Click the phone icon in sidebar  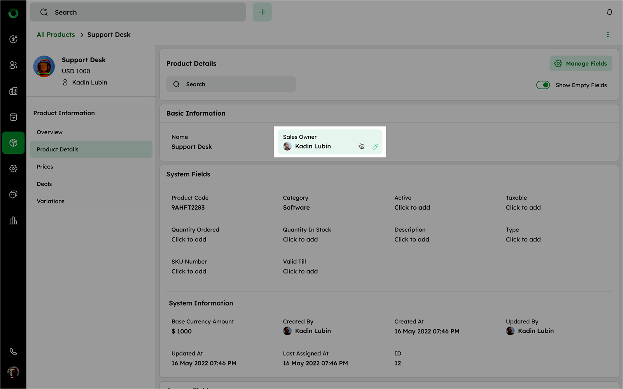(13, 352)
